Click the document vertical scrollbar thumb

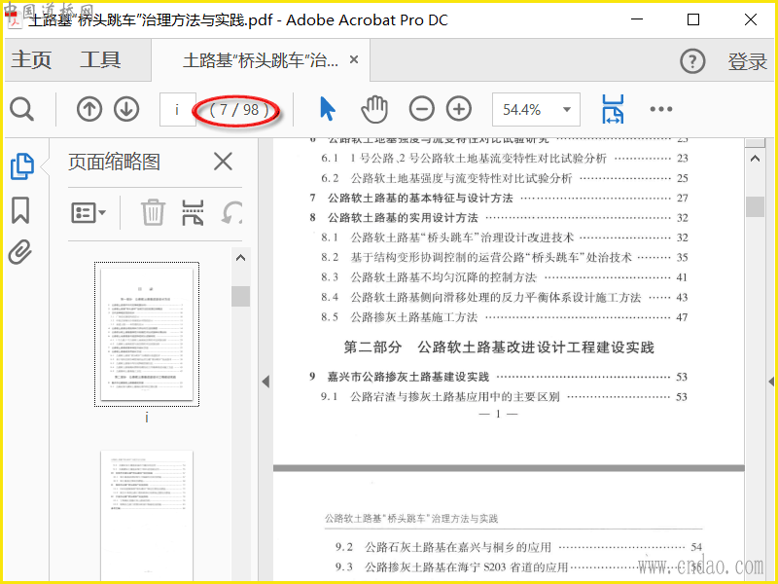[x=756, y=206]
